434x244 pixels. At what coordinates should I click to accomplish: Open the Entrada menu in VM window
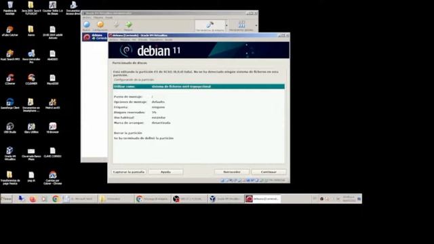142,40
